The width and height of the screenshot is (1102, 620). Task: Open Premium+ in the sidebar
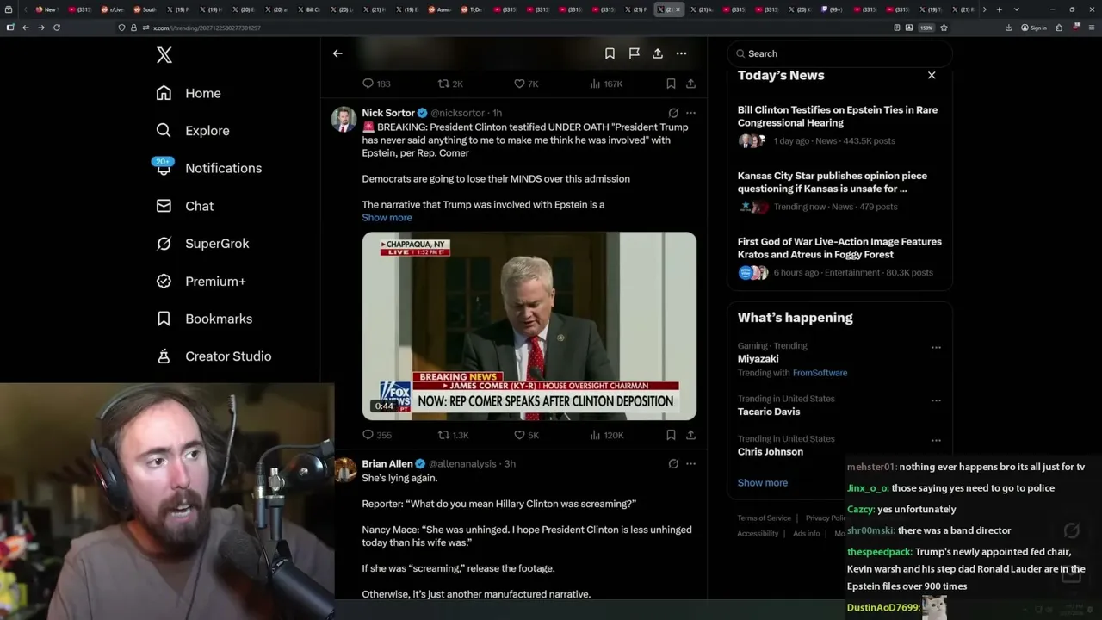[201, 281]
